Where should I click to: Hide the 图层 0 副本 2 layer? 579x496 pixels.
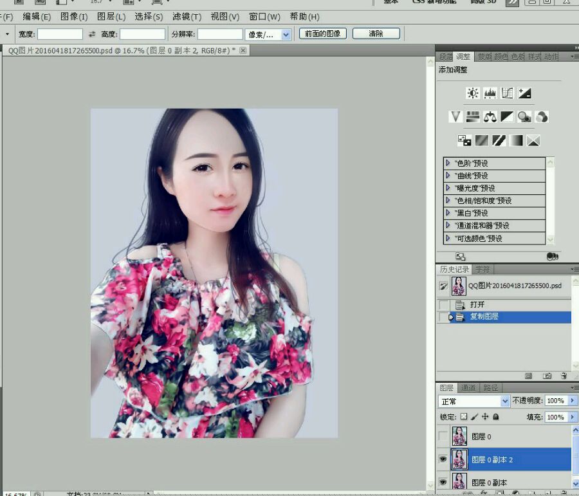tap(443, 459)
